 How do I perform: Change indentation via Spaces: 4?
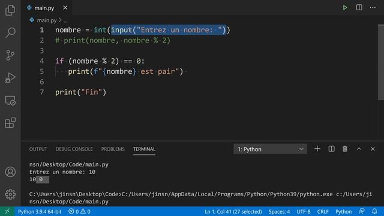[x=279, y=212]
